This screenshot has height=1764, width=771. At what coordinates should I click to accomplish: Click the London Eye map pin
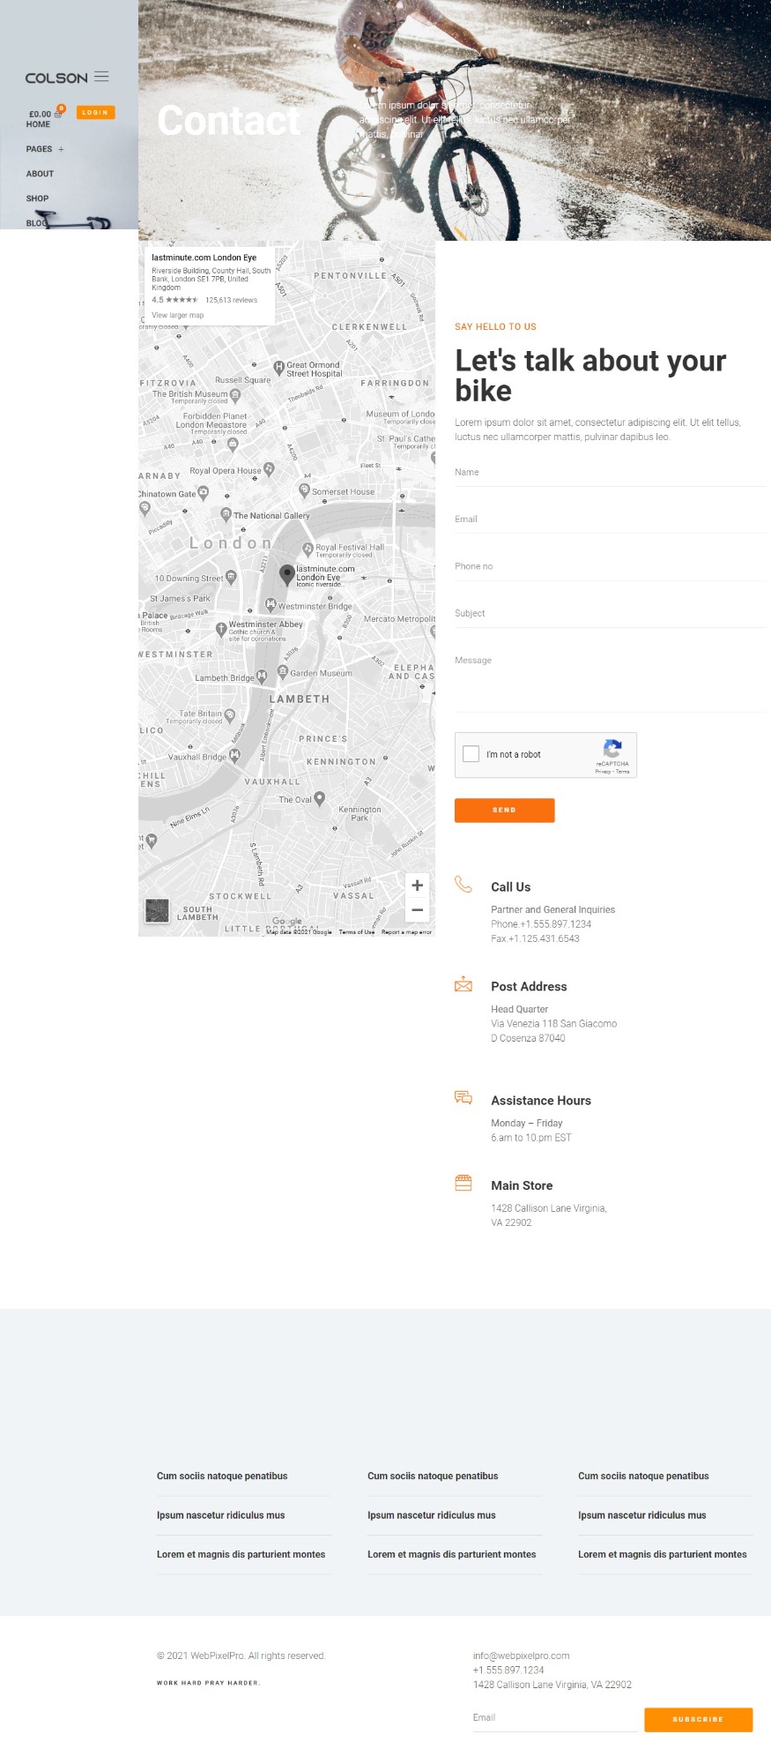[286, 575]
